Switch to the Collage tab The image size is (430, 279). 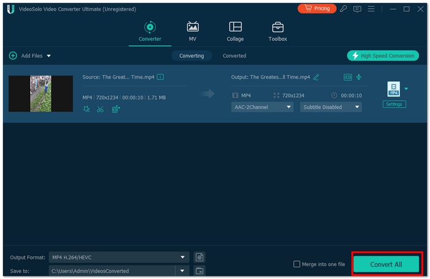click(235, 31)
